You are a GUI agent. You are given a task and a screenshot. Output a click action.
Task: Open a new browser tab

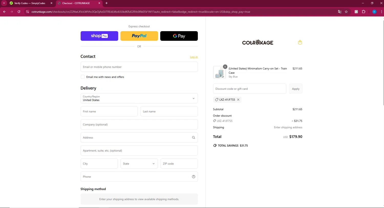tap(106, 3)
